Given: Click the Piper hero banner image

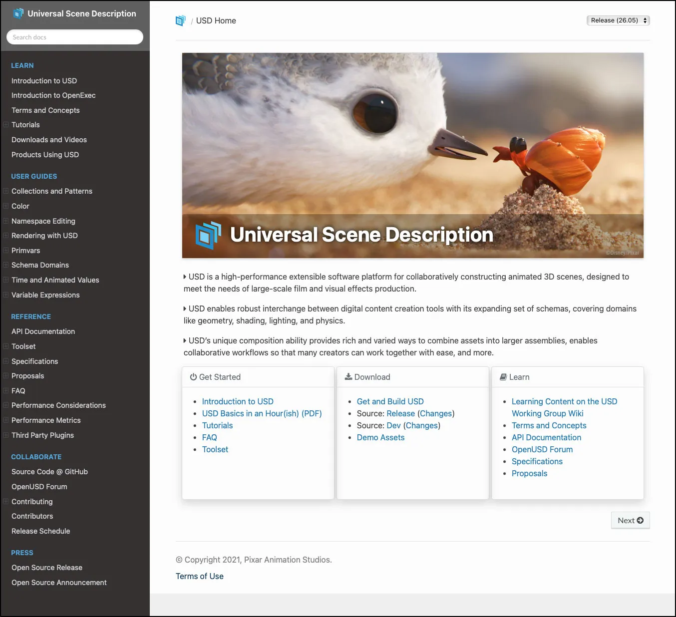Looking at the screenshot, I should click(412, 155).
